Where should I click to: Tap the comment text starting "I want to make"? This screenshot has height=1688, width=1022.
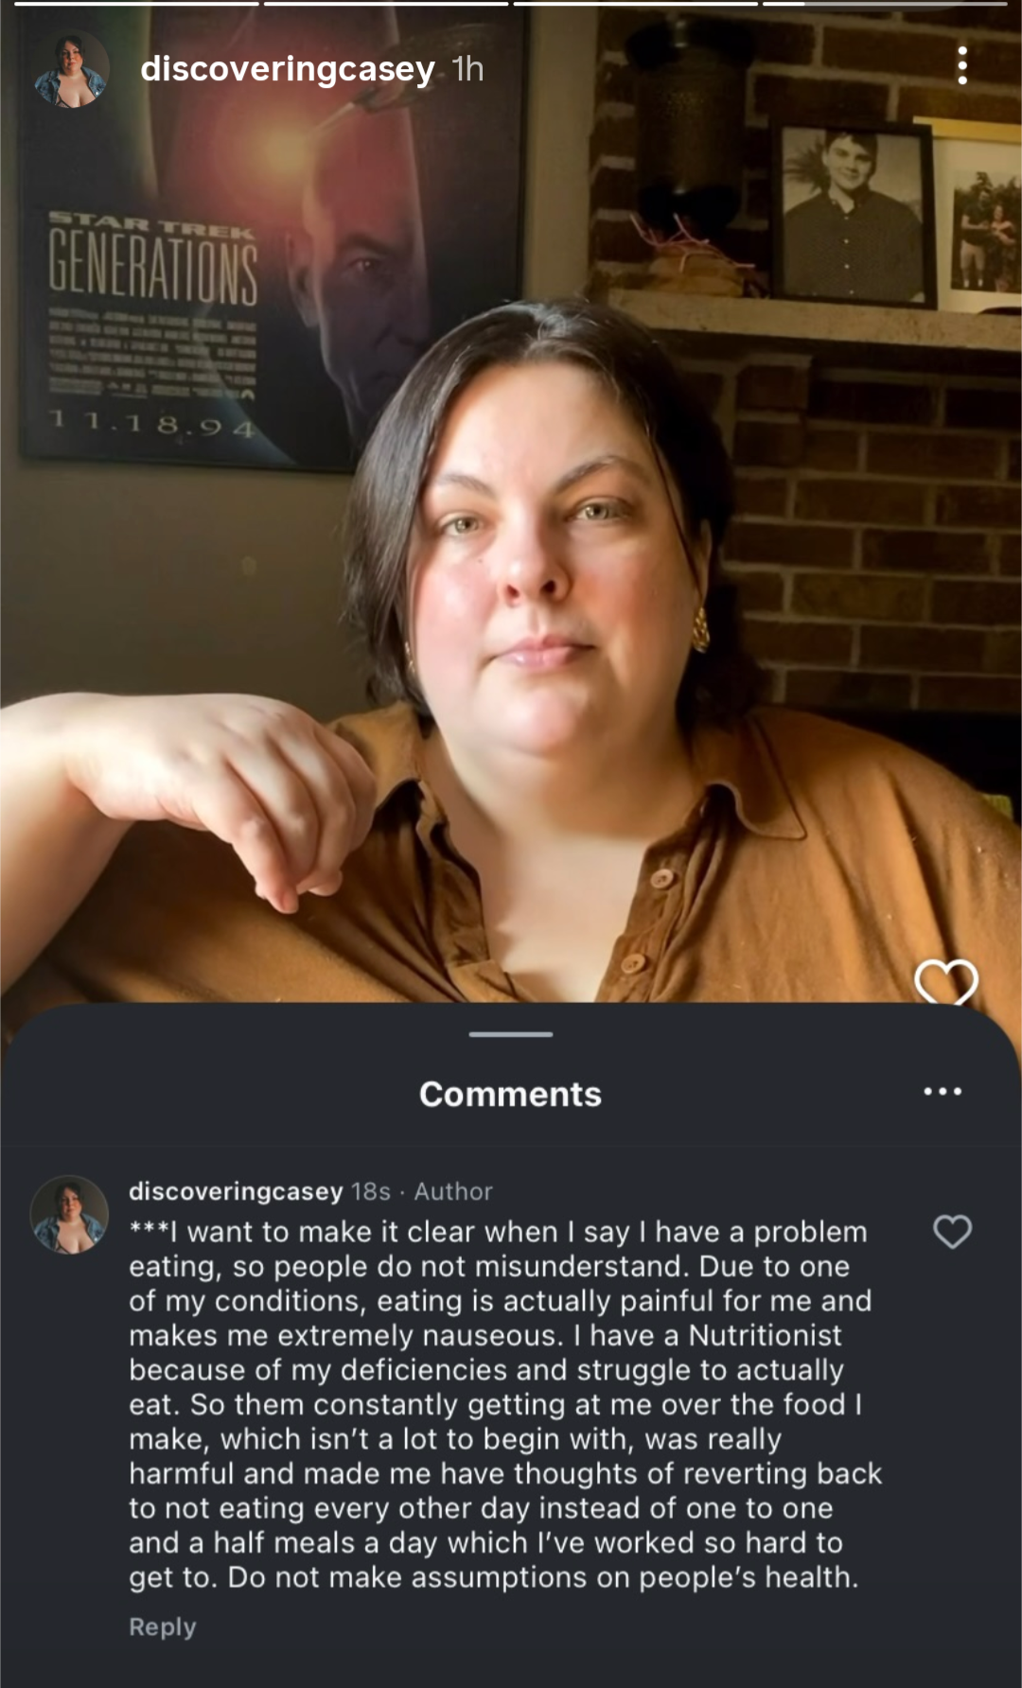pyautogui.click(x=505, y=1404)
